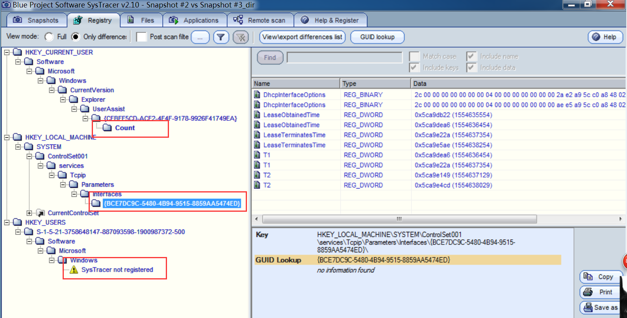Focus the Find search text field
The height and width of the screenshot is (318, 627).
click(x=345, y=57)
